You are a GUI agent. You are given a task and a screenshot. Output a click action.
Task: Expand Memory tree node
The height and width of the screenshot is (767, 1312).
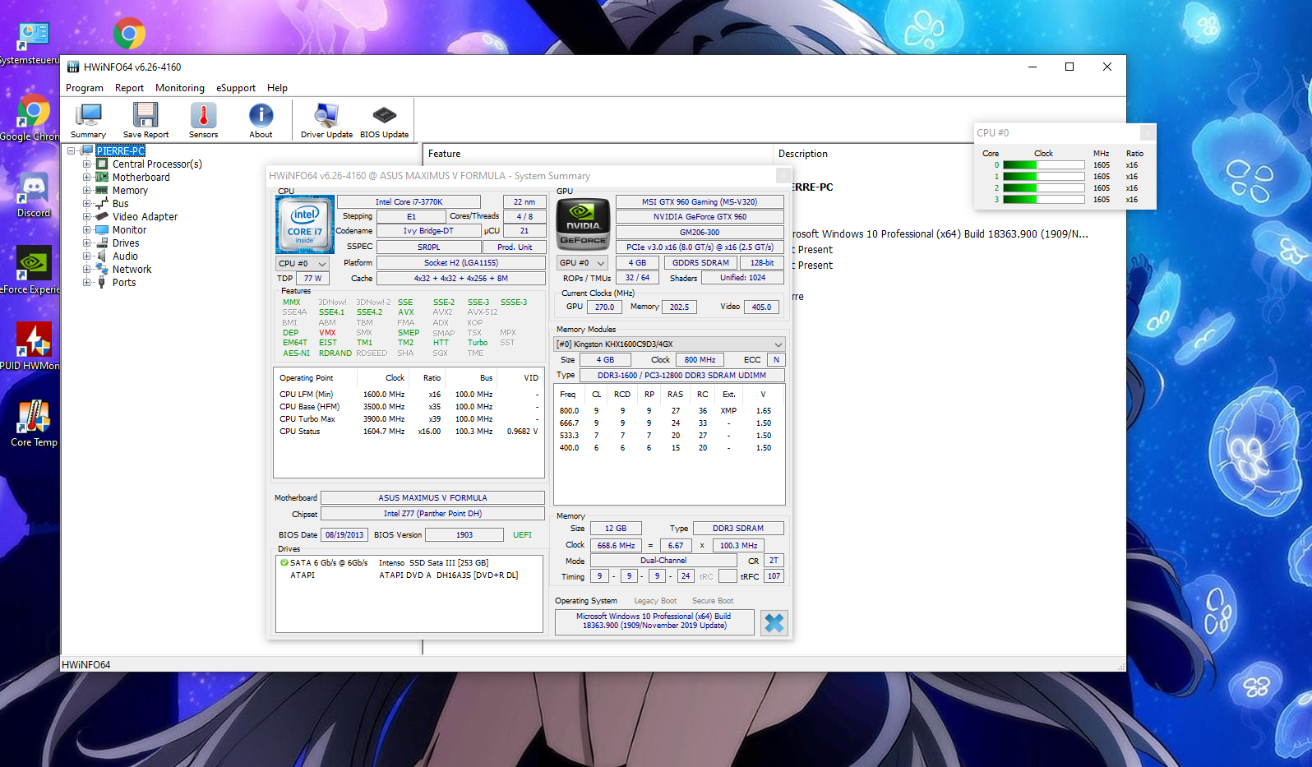click(x=86, y=190)
